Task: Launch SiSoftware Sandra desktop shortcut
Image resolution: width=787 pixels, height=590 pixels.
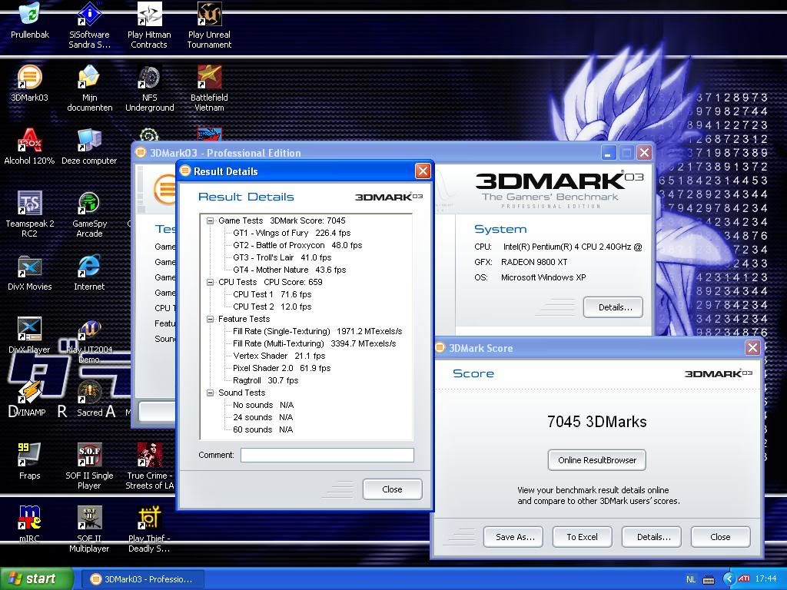Action: 89,25
